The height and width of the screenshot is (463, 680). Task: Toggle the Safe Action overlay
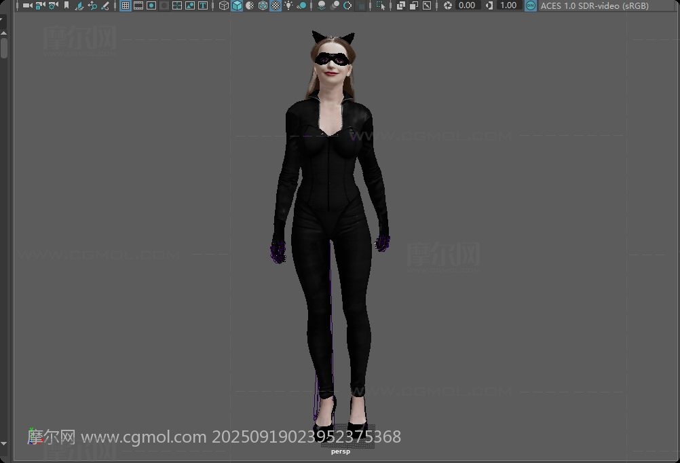pyautogui.click(x=190, y=5)
